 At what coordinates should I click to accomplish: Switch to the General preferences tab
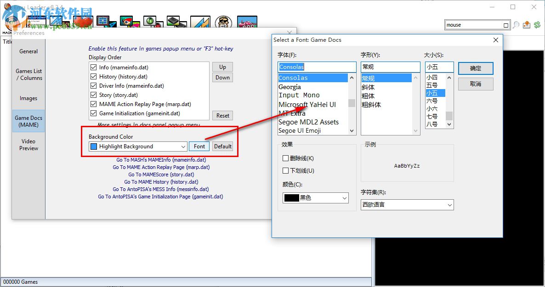click(28, 51)
